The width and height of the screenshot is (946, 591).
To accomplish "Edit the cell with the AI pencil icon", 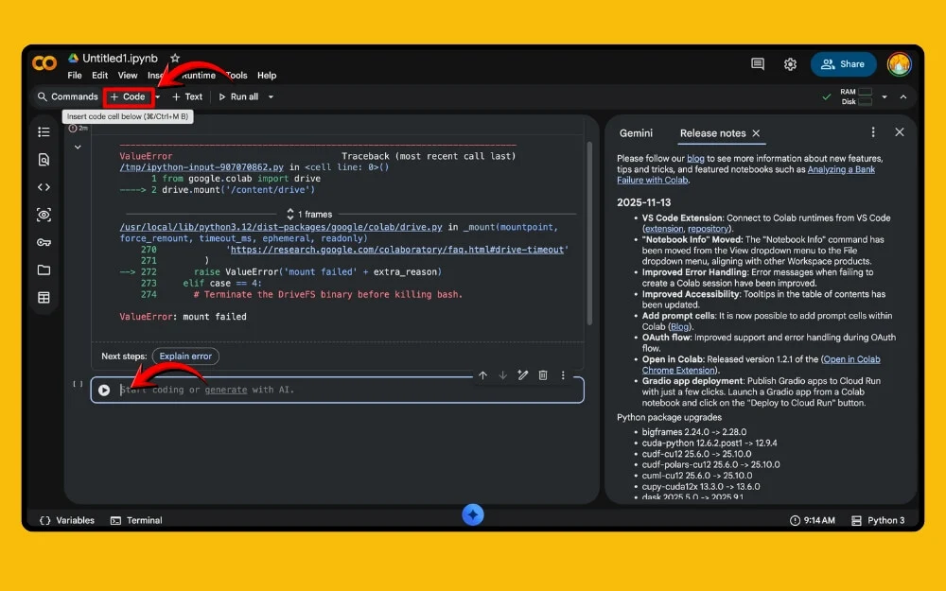I will [x=523, y=375].
